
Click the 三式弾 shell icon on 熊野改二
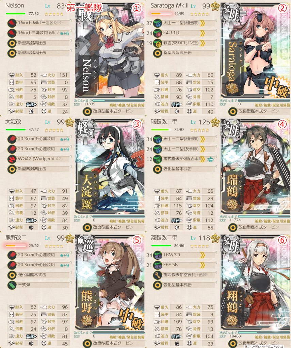pyautogui.click(x=12, y=285)
